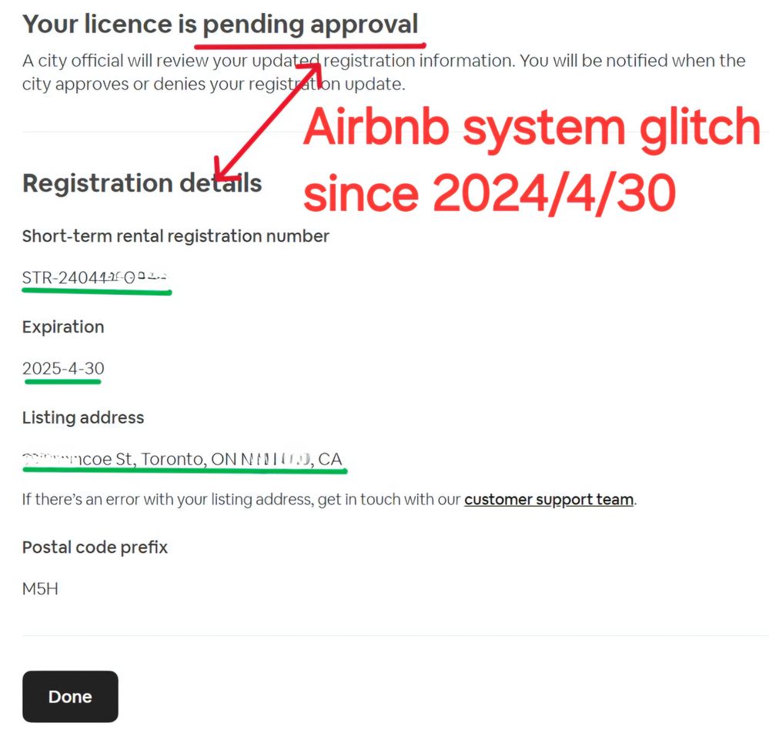Click the red "since 2024/4/30" annotation text

(489, 193)
